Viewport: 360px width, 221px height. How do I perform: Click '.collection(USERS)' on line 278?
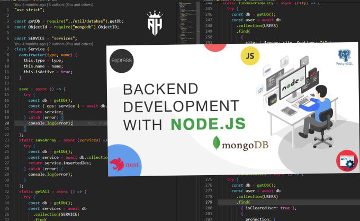(x=257, y=197)
